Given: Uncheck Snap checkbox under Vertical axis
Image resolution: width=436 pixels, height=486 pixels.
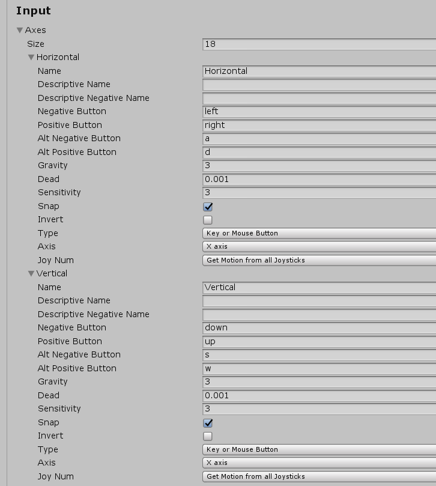Looking at the screenshot, I should click(x=208, y=422).
